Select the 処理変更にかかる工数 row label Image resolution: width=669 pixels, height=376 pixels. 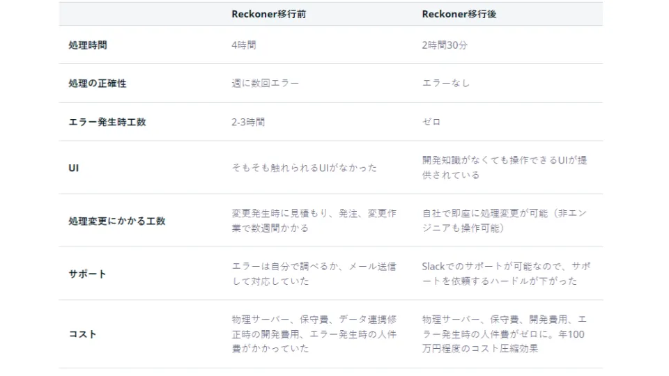click(x=117, y=221)
